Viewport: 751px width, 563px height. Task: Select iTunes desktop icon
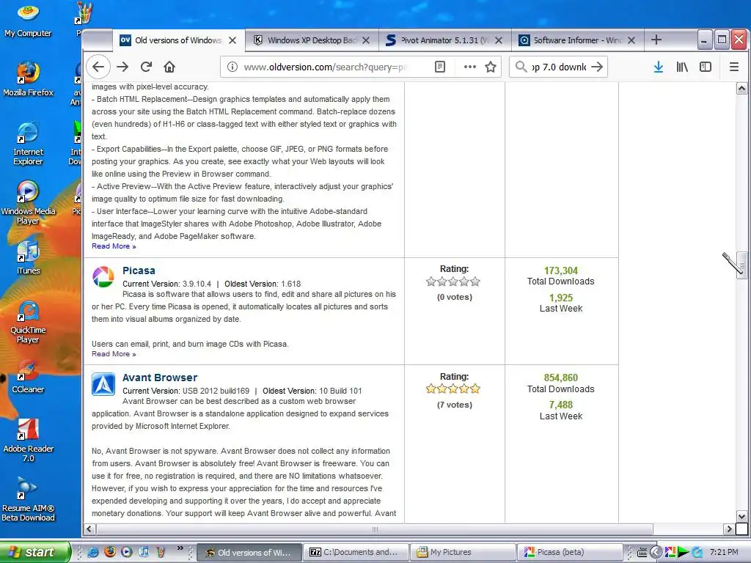(29, 257)
